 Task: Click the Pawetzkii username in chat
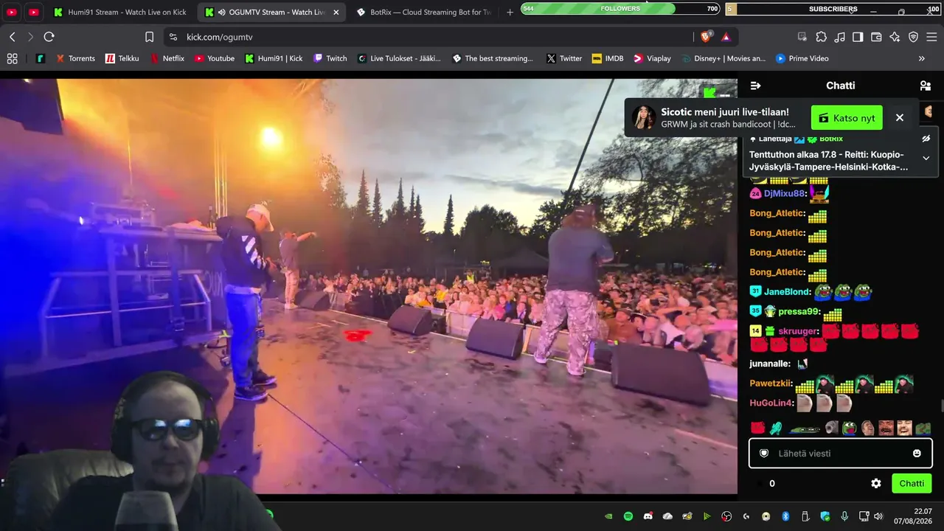tap(771, 383)
